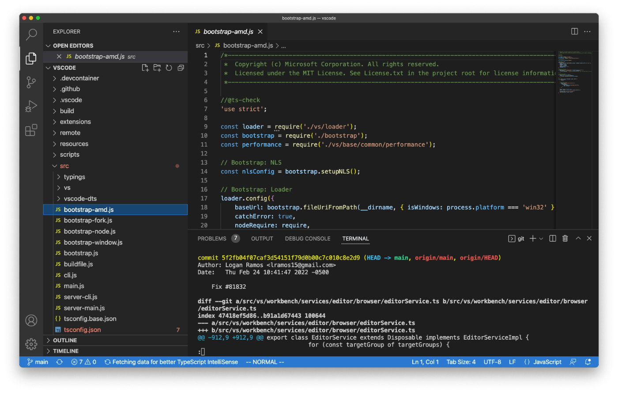Open the Run and Debug view
This screenshot has width=618, height=393.
click(x=31, y=106)
